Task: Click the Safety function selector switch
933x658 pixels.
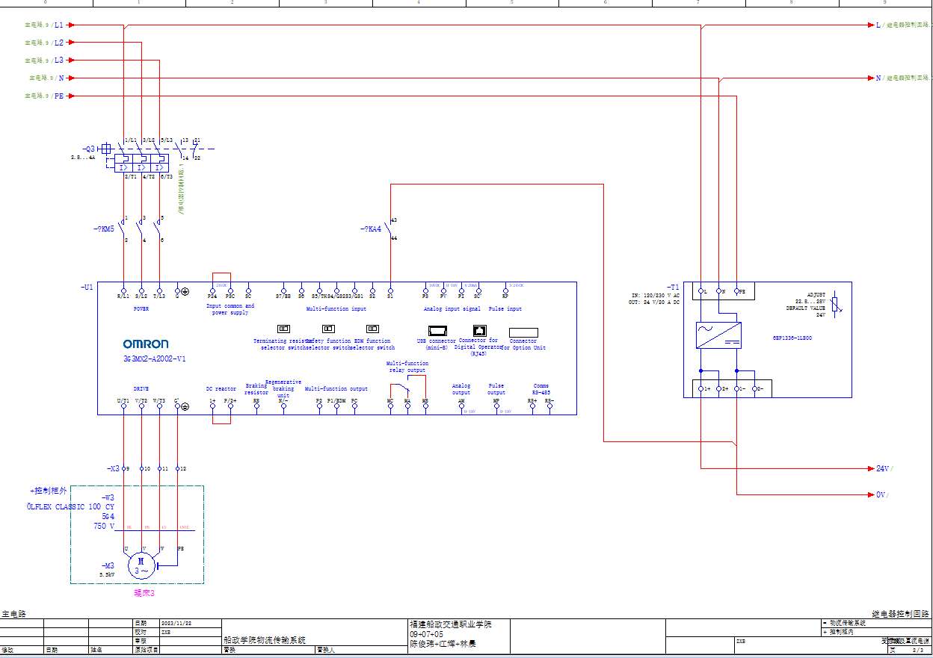Action: tap(328, 329)
